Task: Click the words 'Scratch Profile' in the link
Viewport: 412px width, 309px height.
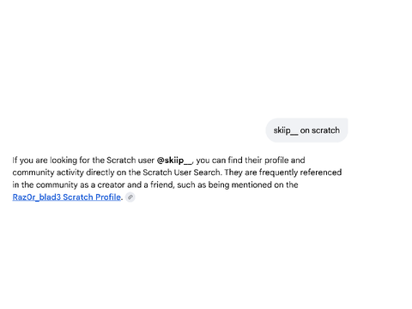Action: click(x=92, y=197)
